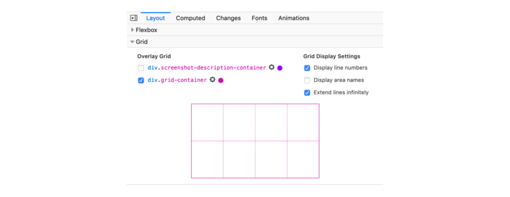Open purple color swatch for screenshot-description-container
This screenshot has height=197, width=510.
coord(279,68)
